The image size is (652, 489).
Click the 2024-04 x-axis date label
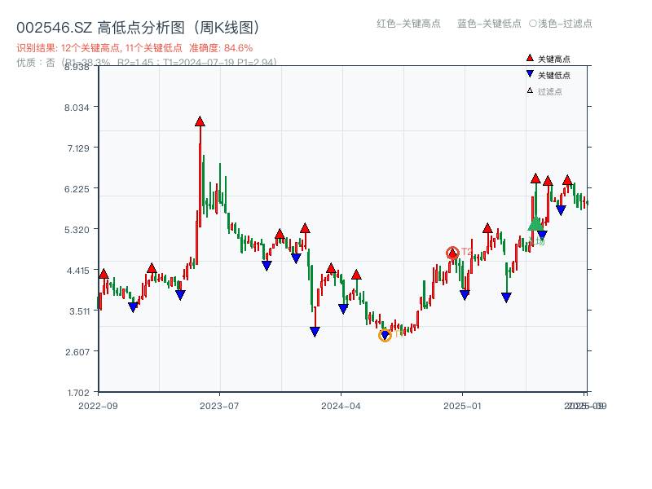341,406
